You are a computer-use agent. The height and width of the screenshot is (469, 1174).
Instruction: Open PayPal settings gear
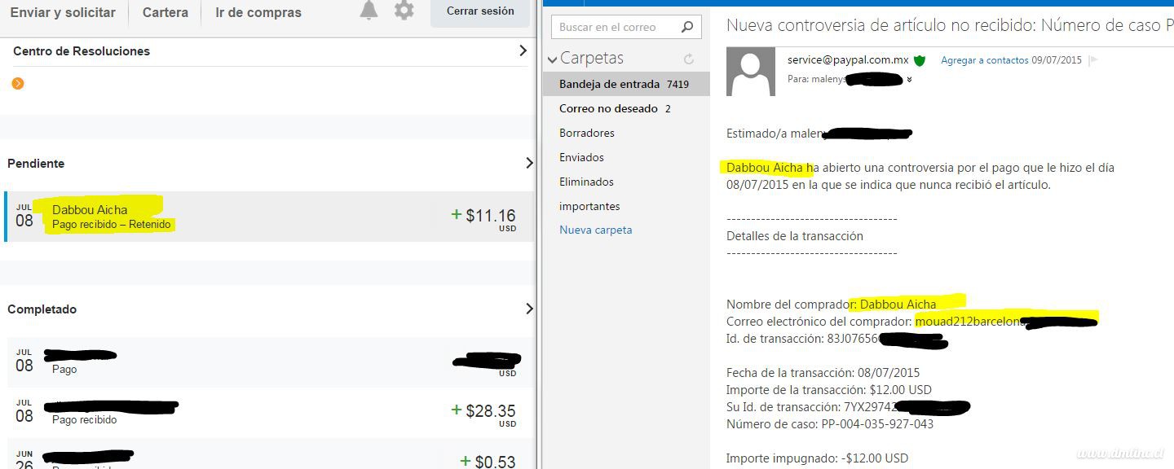point(404,11)
